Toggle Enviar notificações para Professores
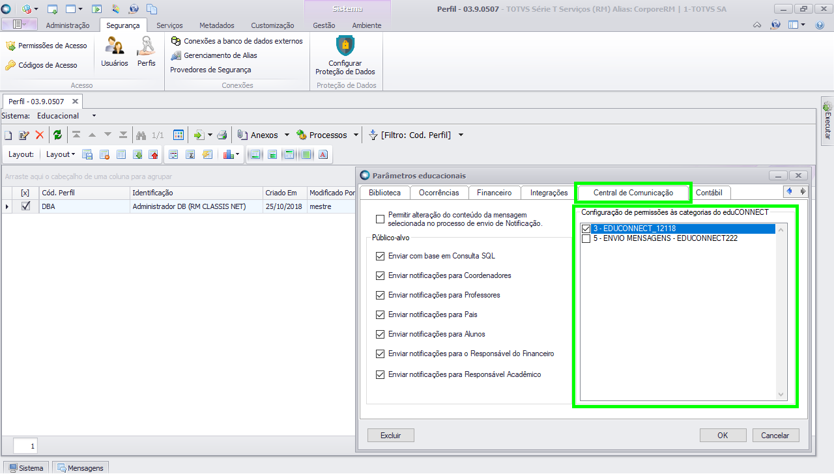Viewport: 834px width, 474px height. [381, 295]
